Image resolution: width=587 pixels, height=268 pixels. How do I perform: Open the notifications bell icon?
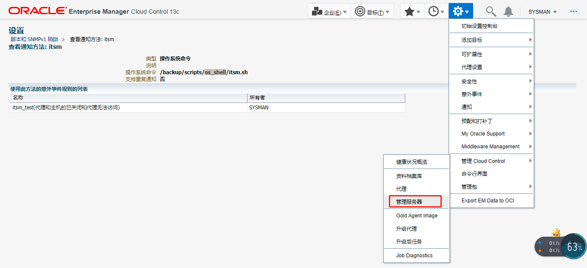[508, 12]
